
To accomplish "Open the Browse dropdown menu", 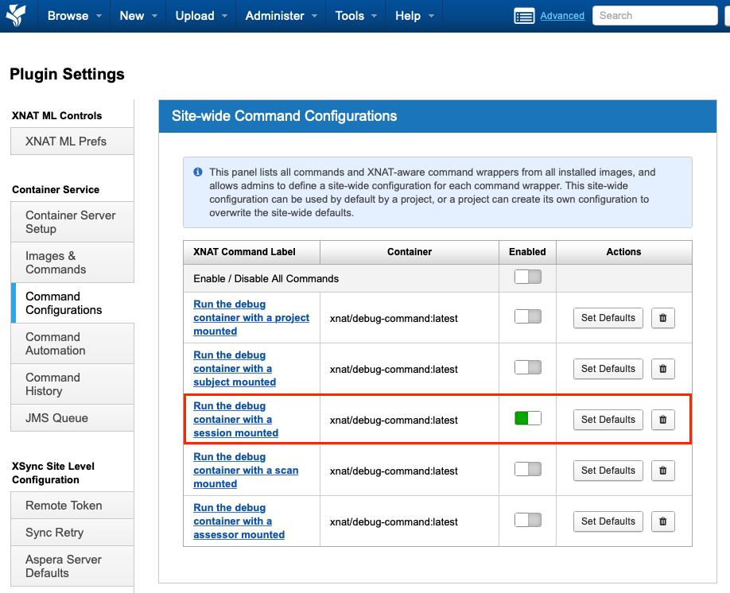I will (x=75, y=16).
